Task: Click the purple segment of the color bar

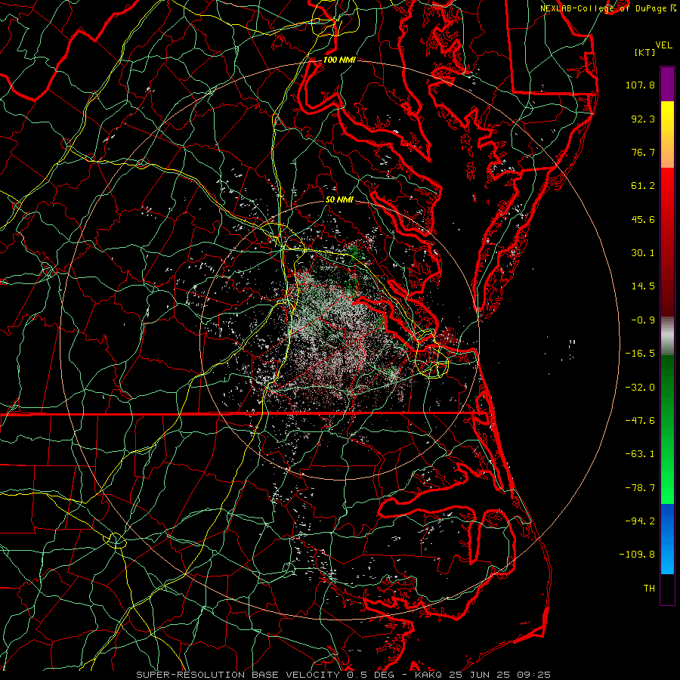Action: pyautogui.click(x=667, y=85)
